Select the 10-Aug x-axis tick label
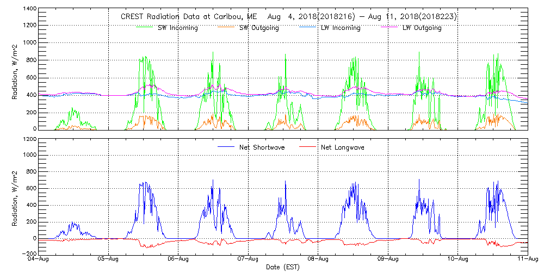 point(458,259)
